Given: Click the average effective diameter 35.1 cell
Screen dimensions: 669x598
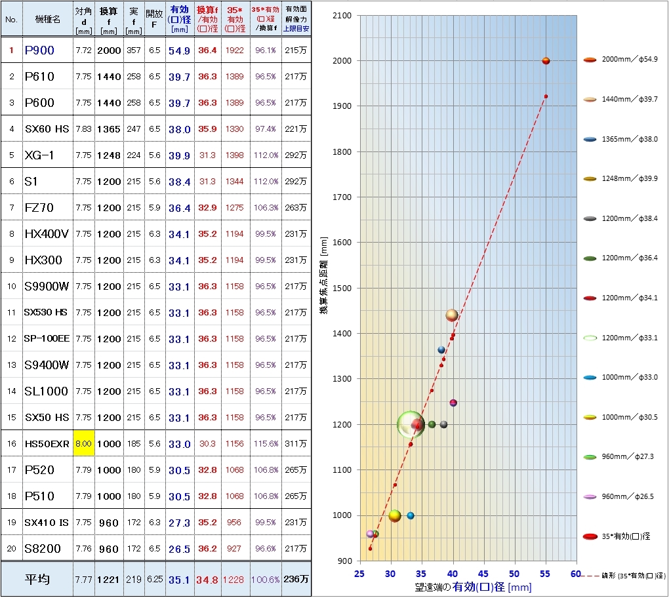Looking at the screenshot, I should [180, 579].
